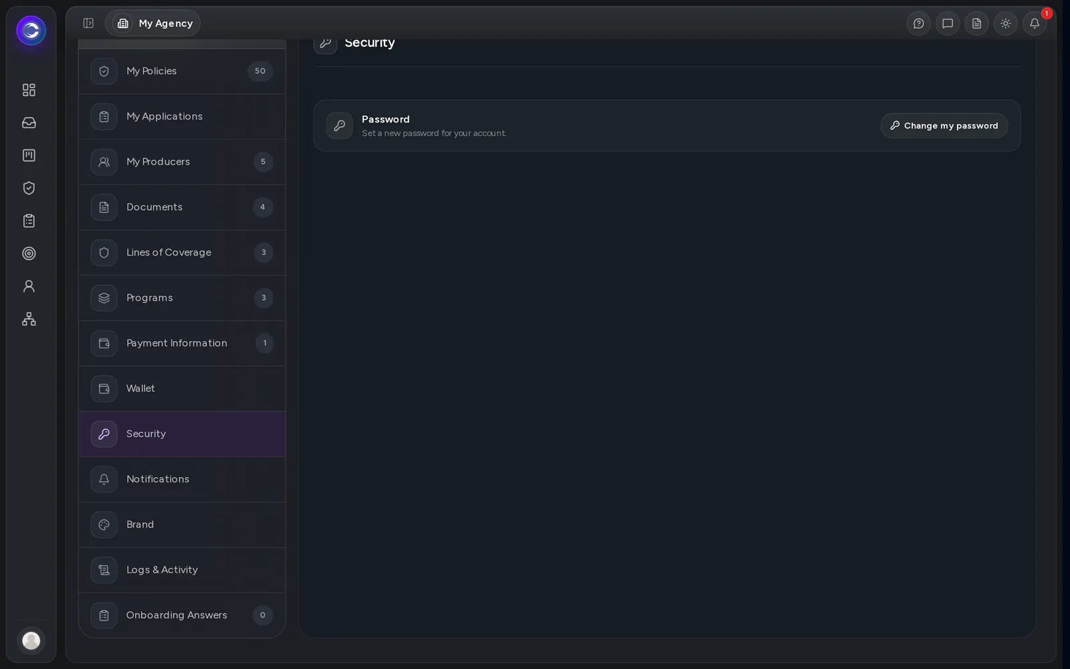Screen dimensions: 1070x669
Task: Open My Policies menu item
Action: click(x=182, y=71)
